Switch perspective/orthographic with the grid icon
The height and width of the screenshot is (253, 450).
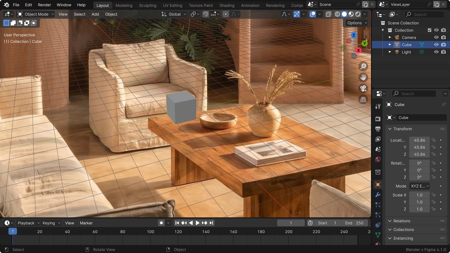coord(363,99)
